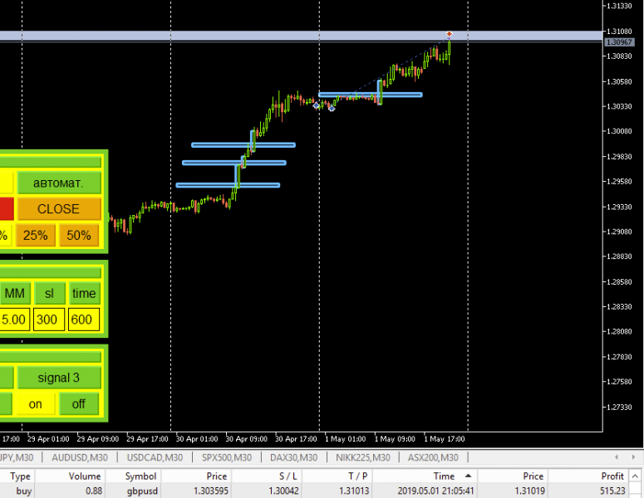Click the signal 3 button

click(59, 378)
